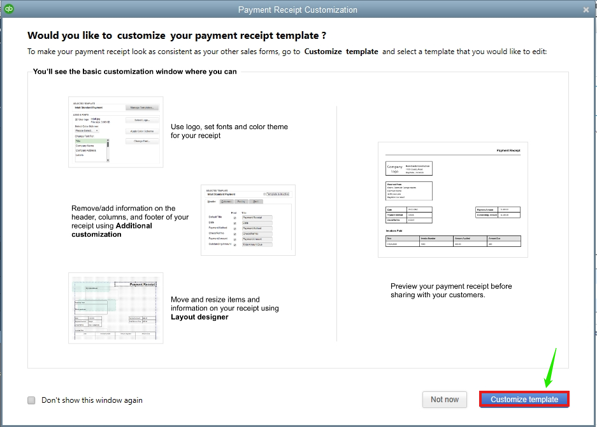597x427 pixels.
Task: Open the Additional customization screenshot thumbnail
Action: point(248,220)
